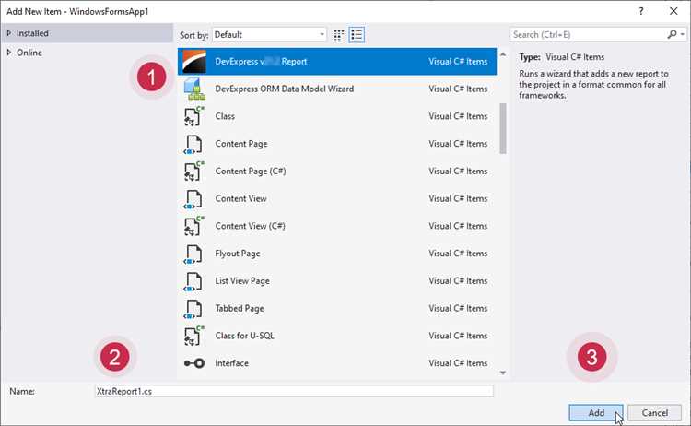
Task: Click the Content Page item icon
Action: 193,144
